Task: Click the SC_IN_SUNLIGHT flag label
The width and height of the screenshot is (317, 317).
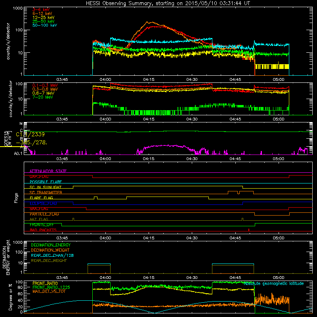Action: point(46,187)
